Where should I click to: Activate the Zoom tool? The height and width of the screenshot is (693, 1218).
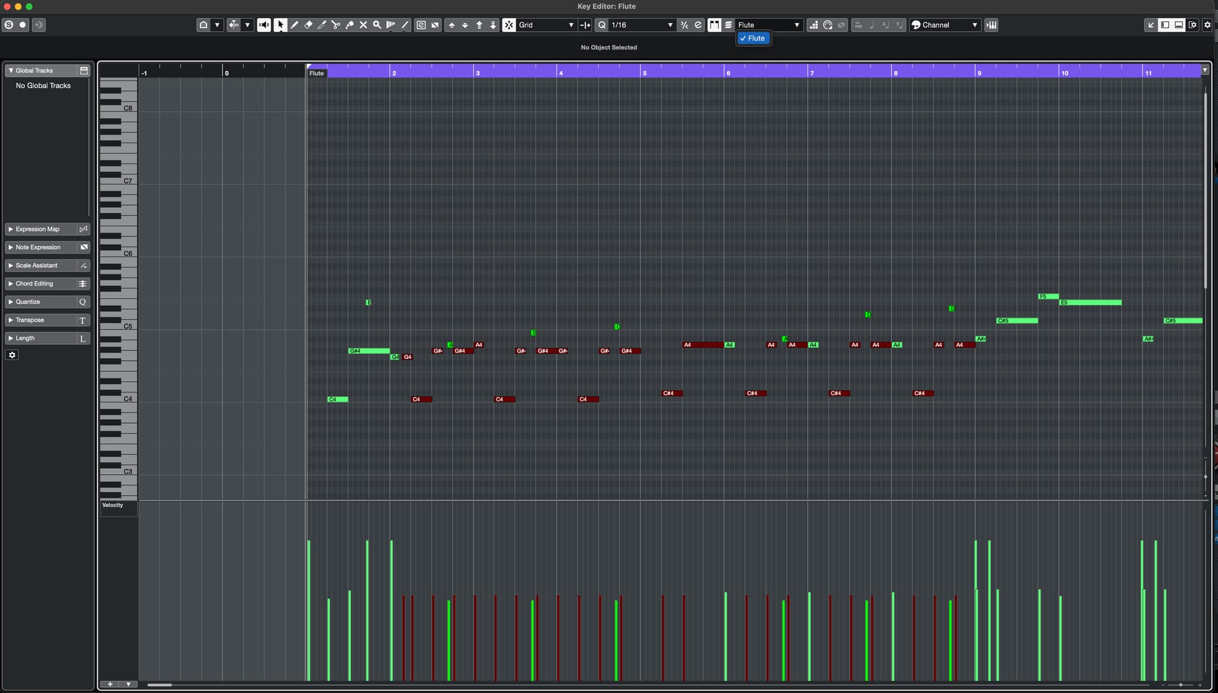(377, 25)
